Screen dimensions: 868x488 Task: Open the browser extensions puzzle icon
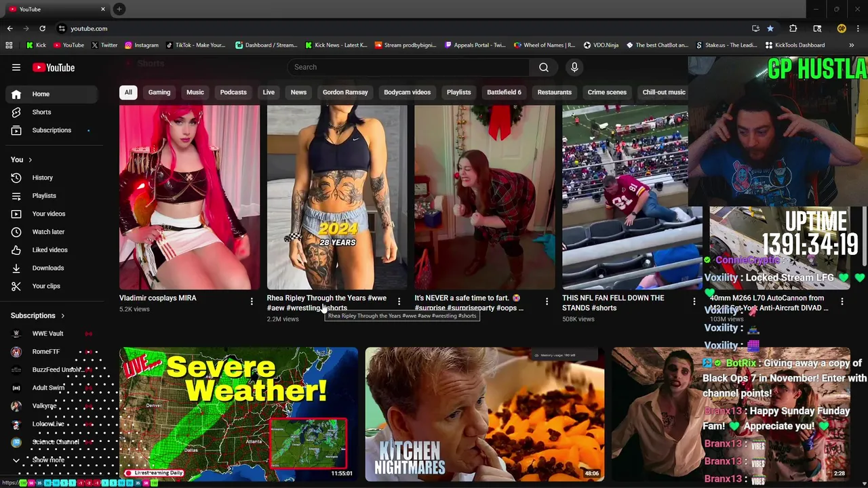pos(793,28)
